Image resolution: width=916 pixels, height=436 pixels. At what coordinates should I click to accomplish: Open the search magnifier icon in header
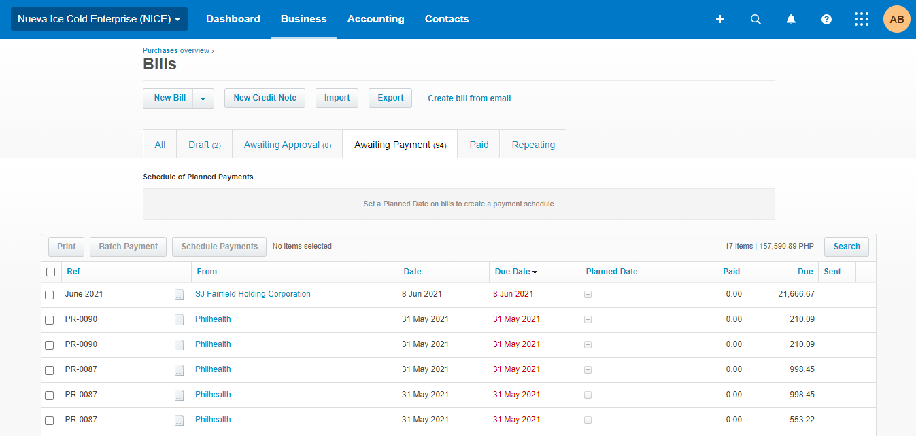click(x=756, y=19)
